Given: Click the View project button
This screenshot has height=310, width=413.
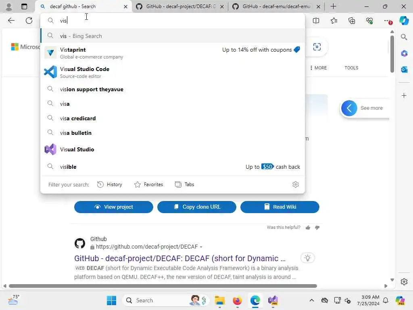Looking at the screenshot, I should pyautogui.click(x=113, y=207).
